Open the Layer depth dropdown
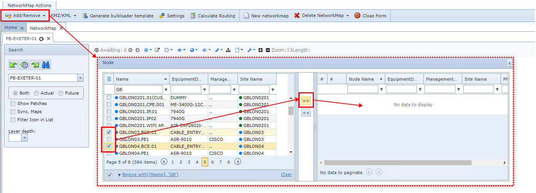536x193 pixels. point(25,138)
